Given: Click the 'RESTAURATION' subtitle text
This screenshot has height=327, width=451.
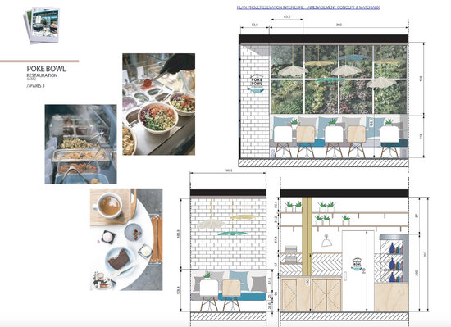Looking at the screenshot, I should point(42,75).
